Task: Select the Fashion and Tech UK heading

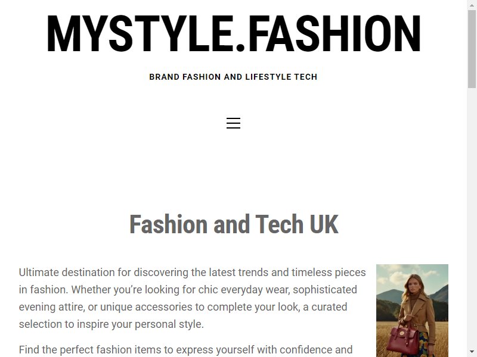Action: tap(234, 224)
